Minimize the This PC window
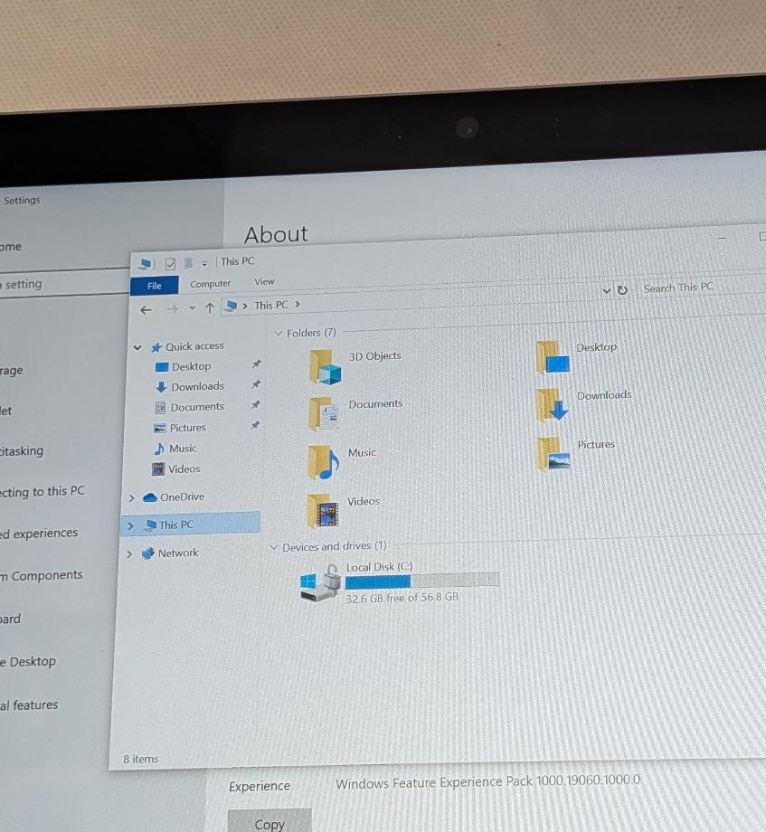The width and height of the screenshot is (766, 832). point(722,238)
